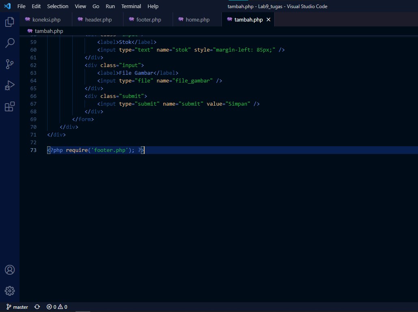Click the master branch indicator
418x312 pixels.
click(17, 307)
